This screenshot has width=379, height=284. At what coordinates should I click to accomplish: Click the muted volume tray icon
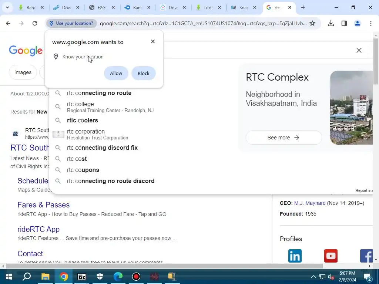[x=331, y=277]
